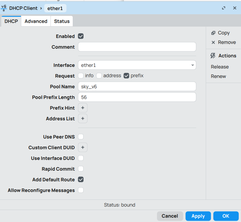Click the DHCPv6 client icon in title bar
Screen dimensions: 241x222
[x=4, y=8]
